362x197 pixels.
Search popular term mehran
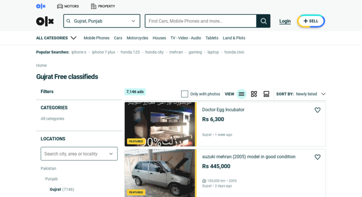(x=176, y=52)
